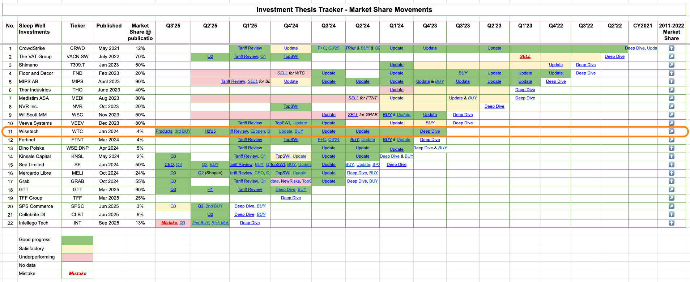Select the red Mistake legend cell
This screenshot has width=690, height=282.
tap(77, 274)
